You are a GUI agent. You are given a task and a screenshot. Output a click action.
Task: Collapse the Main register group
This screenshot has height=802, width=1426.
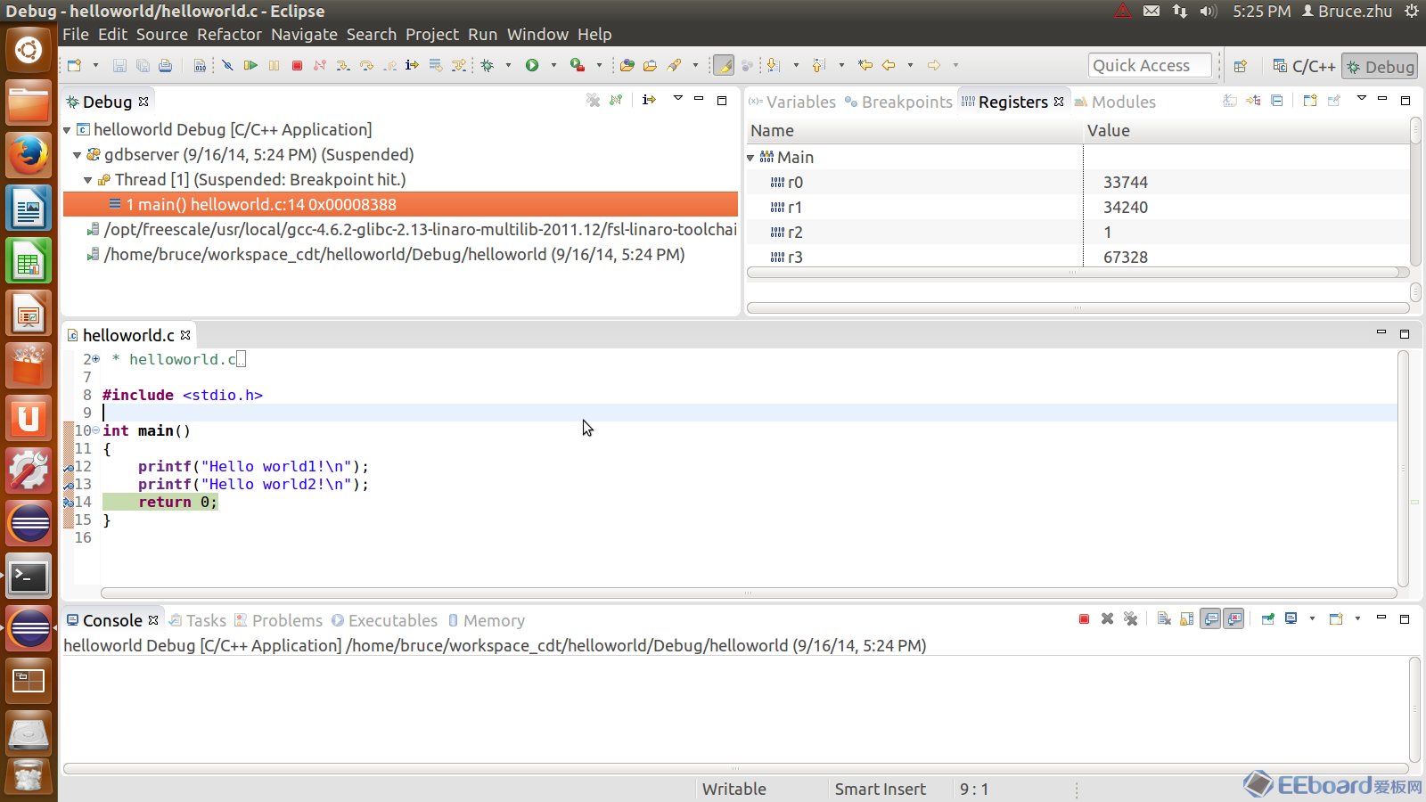coord(750,158)
